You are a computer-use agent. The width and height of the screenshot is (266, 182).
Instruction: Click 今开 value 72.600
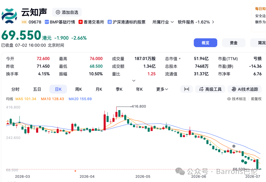pos(43,59)
